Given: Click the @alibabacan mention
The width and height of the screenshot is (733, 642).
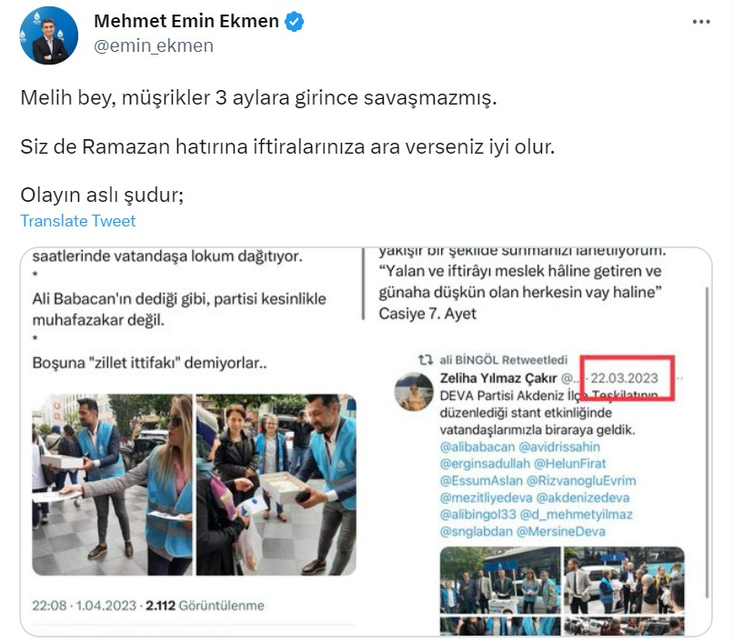Looking at the screenshot, I should [477, 446].
